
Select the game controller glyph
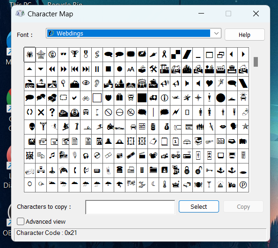click(63, 170)
